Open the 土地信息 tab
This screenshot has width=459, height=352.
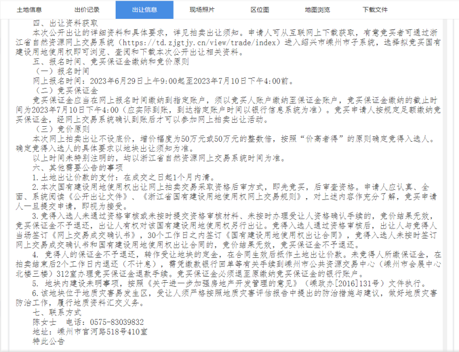click(x=29, y=9)
